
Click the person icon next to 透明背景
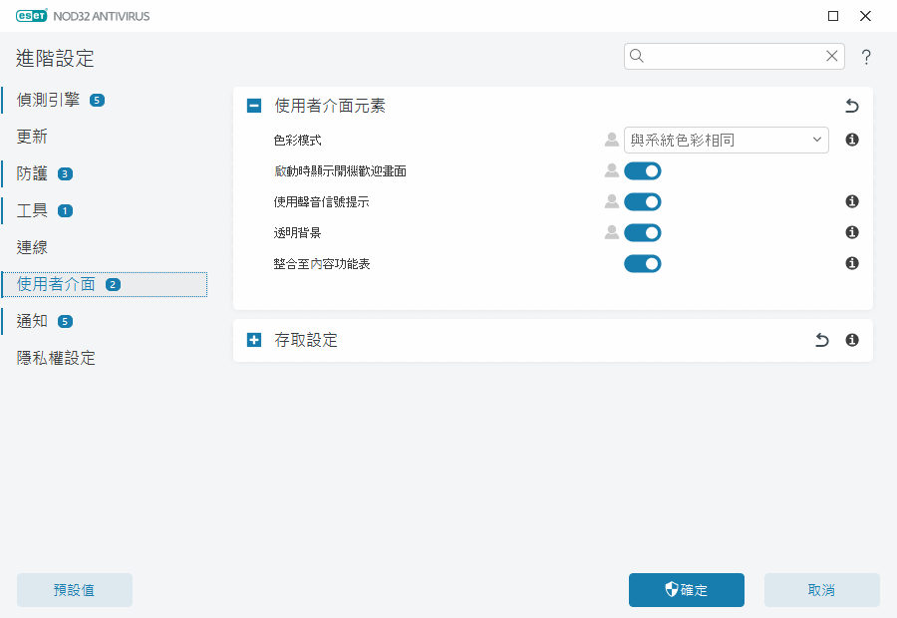click(x=611, y=232)
